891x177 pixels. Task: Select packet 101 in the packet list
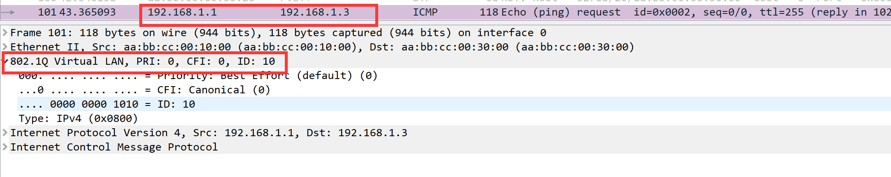[445, 12]
